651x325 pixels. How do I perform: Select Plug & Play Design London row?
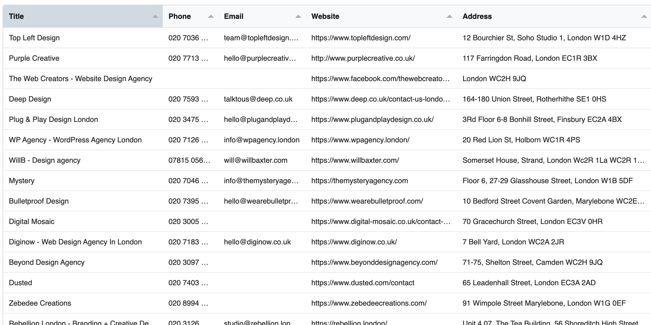(327, 119)
